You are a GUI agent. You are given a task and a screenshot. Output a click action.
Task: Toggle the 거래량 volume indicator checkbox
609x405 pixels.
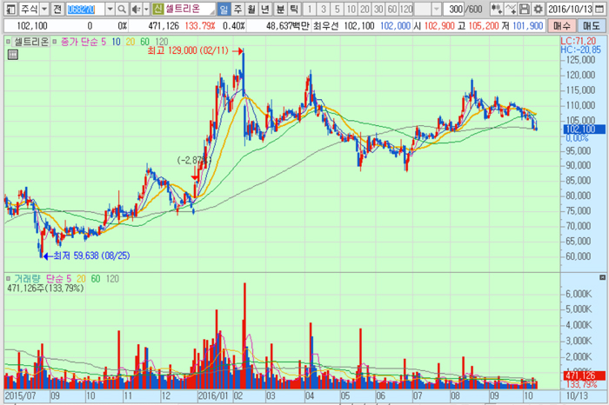point(8,278)
